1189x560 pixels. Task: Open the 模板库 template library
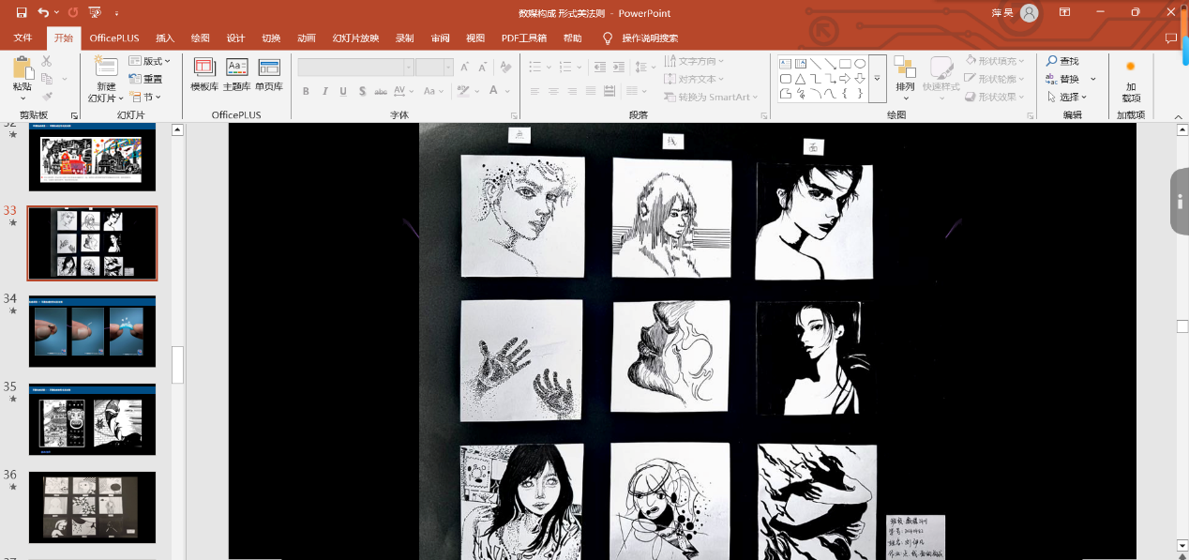[x=204, y=74]
